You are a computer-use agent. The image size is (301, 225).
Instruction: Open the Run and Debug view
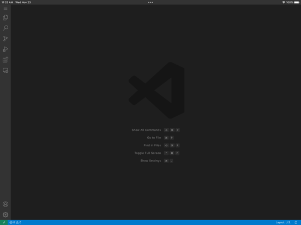(x=5, y=49)
